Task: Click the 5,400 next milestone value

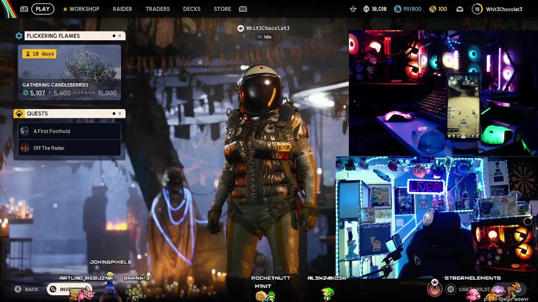Action: pos(62,93)
